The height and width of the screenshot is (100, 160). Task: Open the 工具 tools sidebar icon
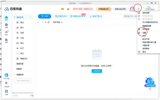(x=6, y=92)
